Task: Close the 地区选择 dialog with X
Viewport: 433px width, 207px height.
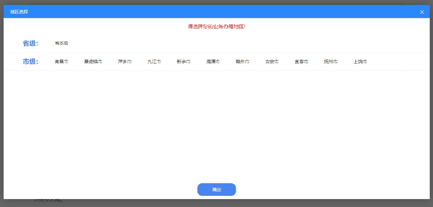Action: point(422,12)
